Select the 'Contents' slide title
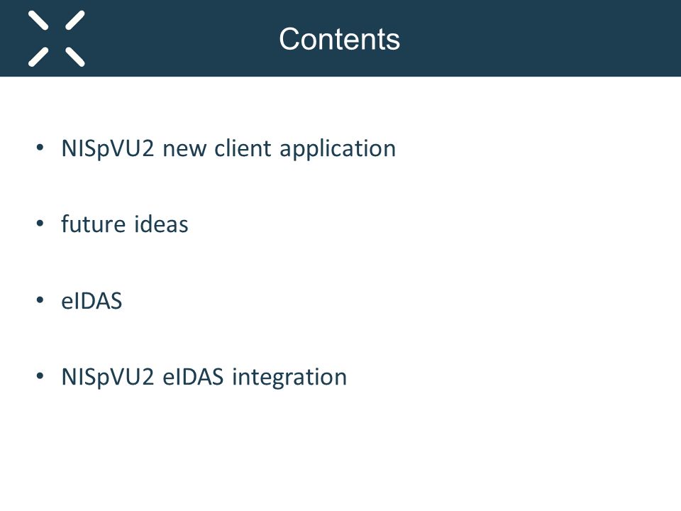The width and height of the screenshot is (681, 511). click(339, 39)
